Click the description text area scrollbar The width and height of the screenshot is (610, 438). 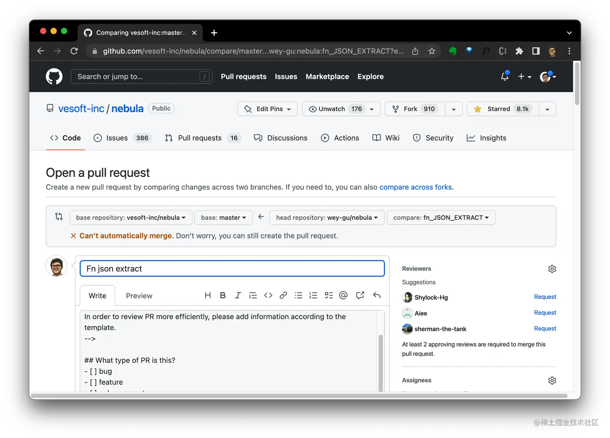point(380,362)
